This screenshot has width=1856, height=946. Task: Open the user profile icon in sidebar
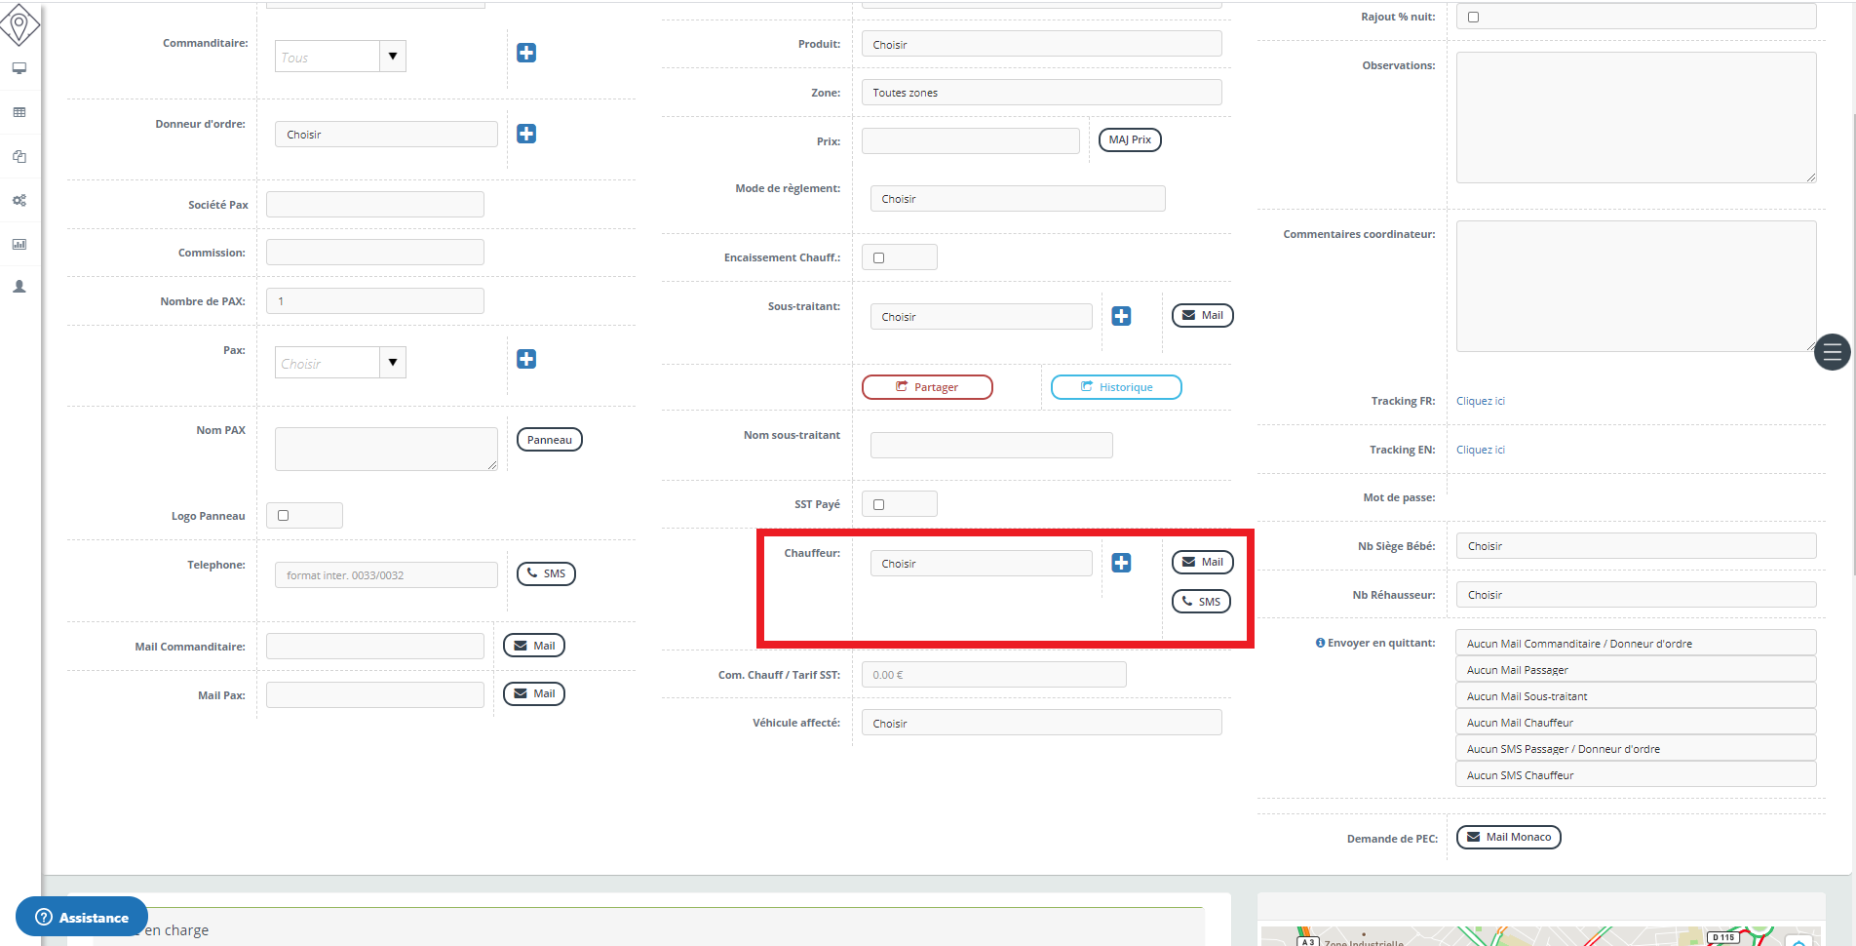pyautogui.click(x=19, y=287)
